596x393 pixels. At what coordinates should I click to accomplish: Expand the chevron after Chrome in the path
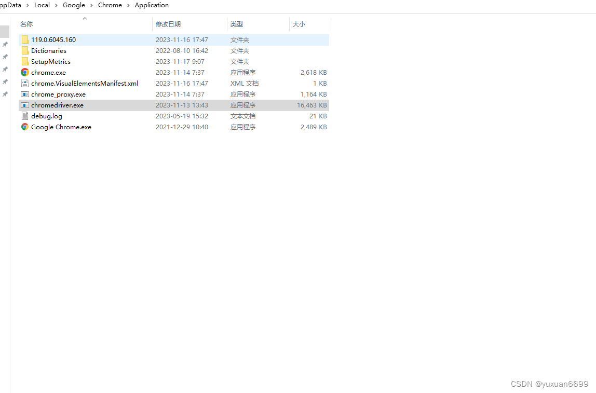coord(128,5)
